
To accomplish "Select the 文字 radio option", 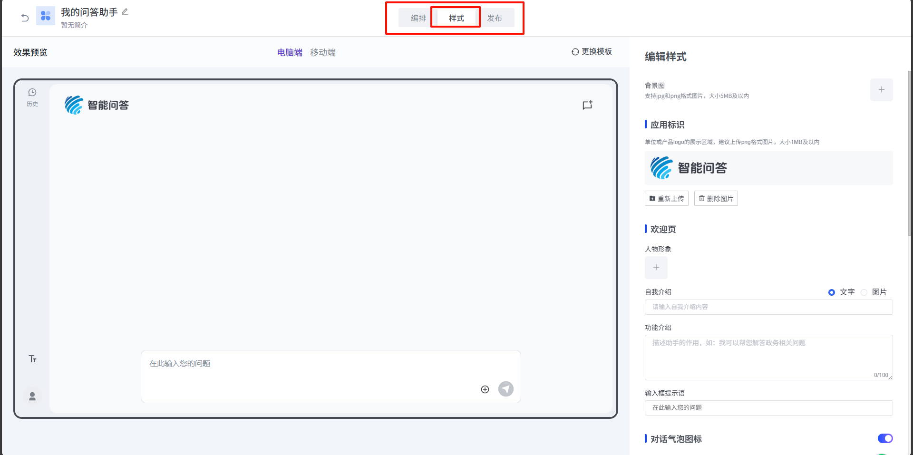I will 832,292.
